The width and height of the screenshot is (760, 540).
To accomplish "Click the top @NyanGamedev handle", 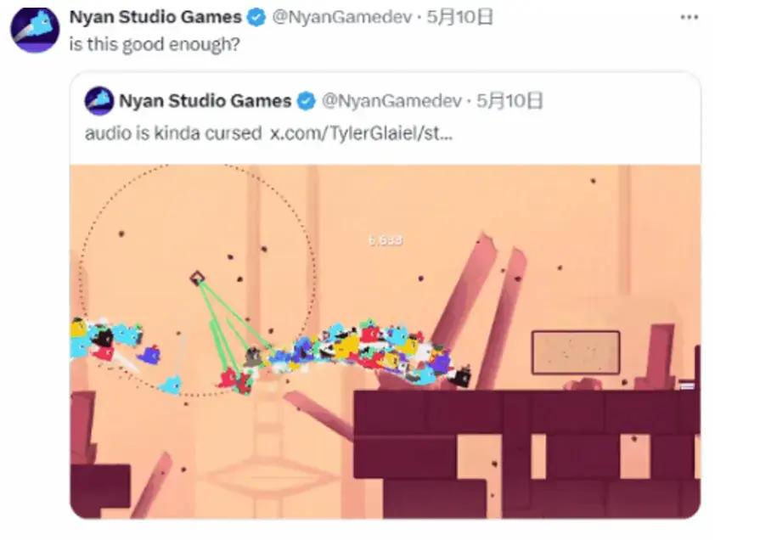I will click(x=328, y=18).
